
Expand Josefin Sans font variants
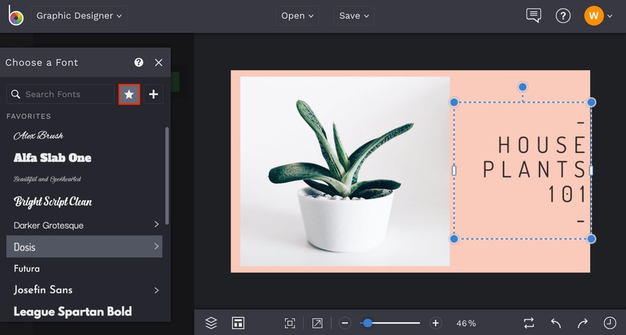point(156,290)
